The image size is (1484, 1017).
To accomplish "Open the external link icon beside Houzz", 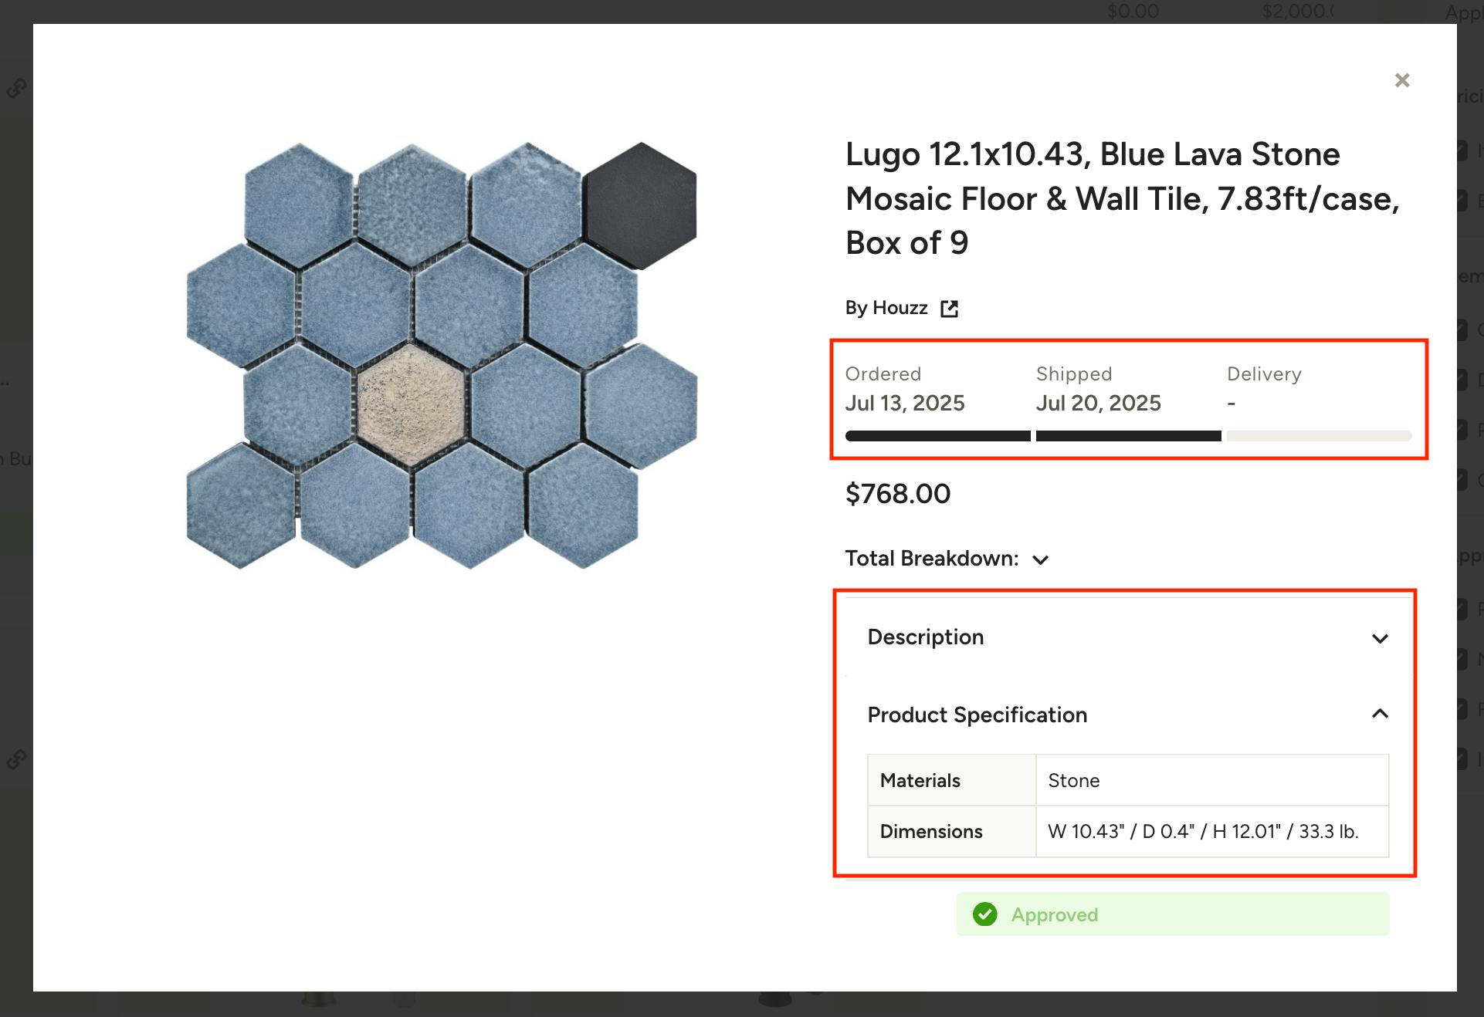I will point(949,309).
